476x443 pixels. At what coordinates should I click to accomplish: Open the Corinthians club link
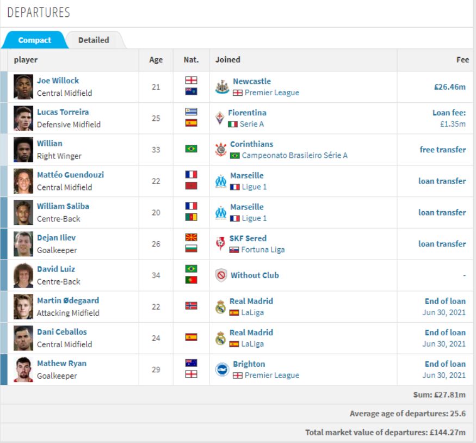[x=252, y=144]
